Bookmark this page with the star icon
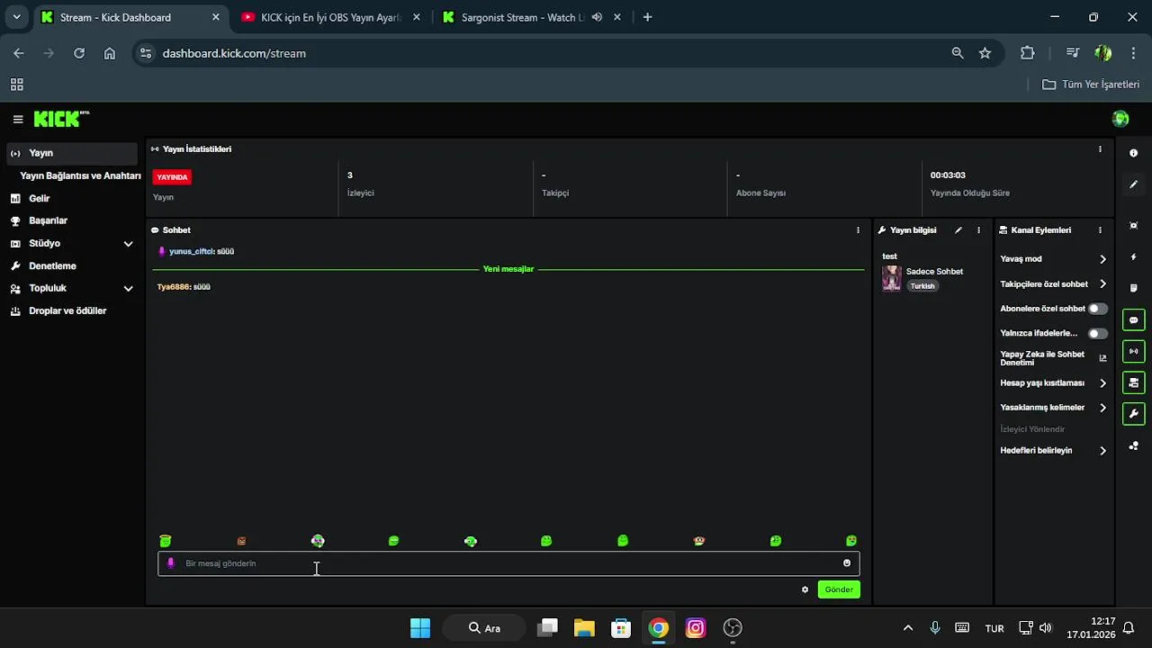 click(985, 53)
